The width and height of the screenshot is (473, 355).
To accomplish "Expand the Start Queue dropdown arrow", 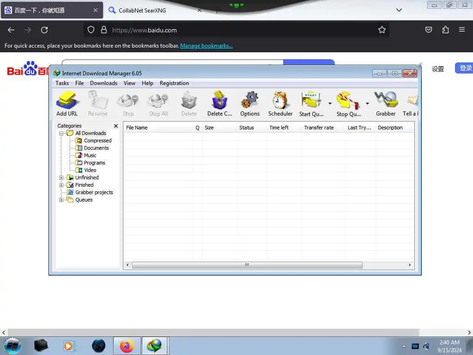I will [x=330, y=104].
